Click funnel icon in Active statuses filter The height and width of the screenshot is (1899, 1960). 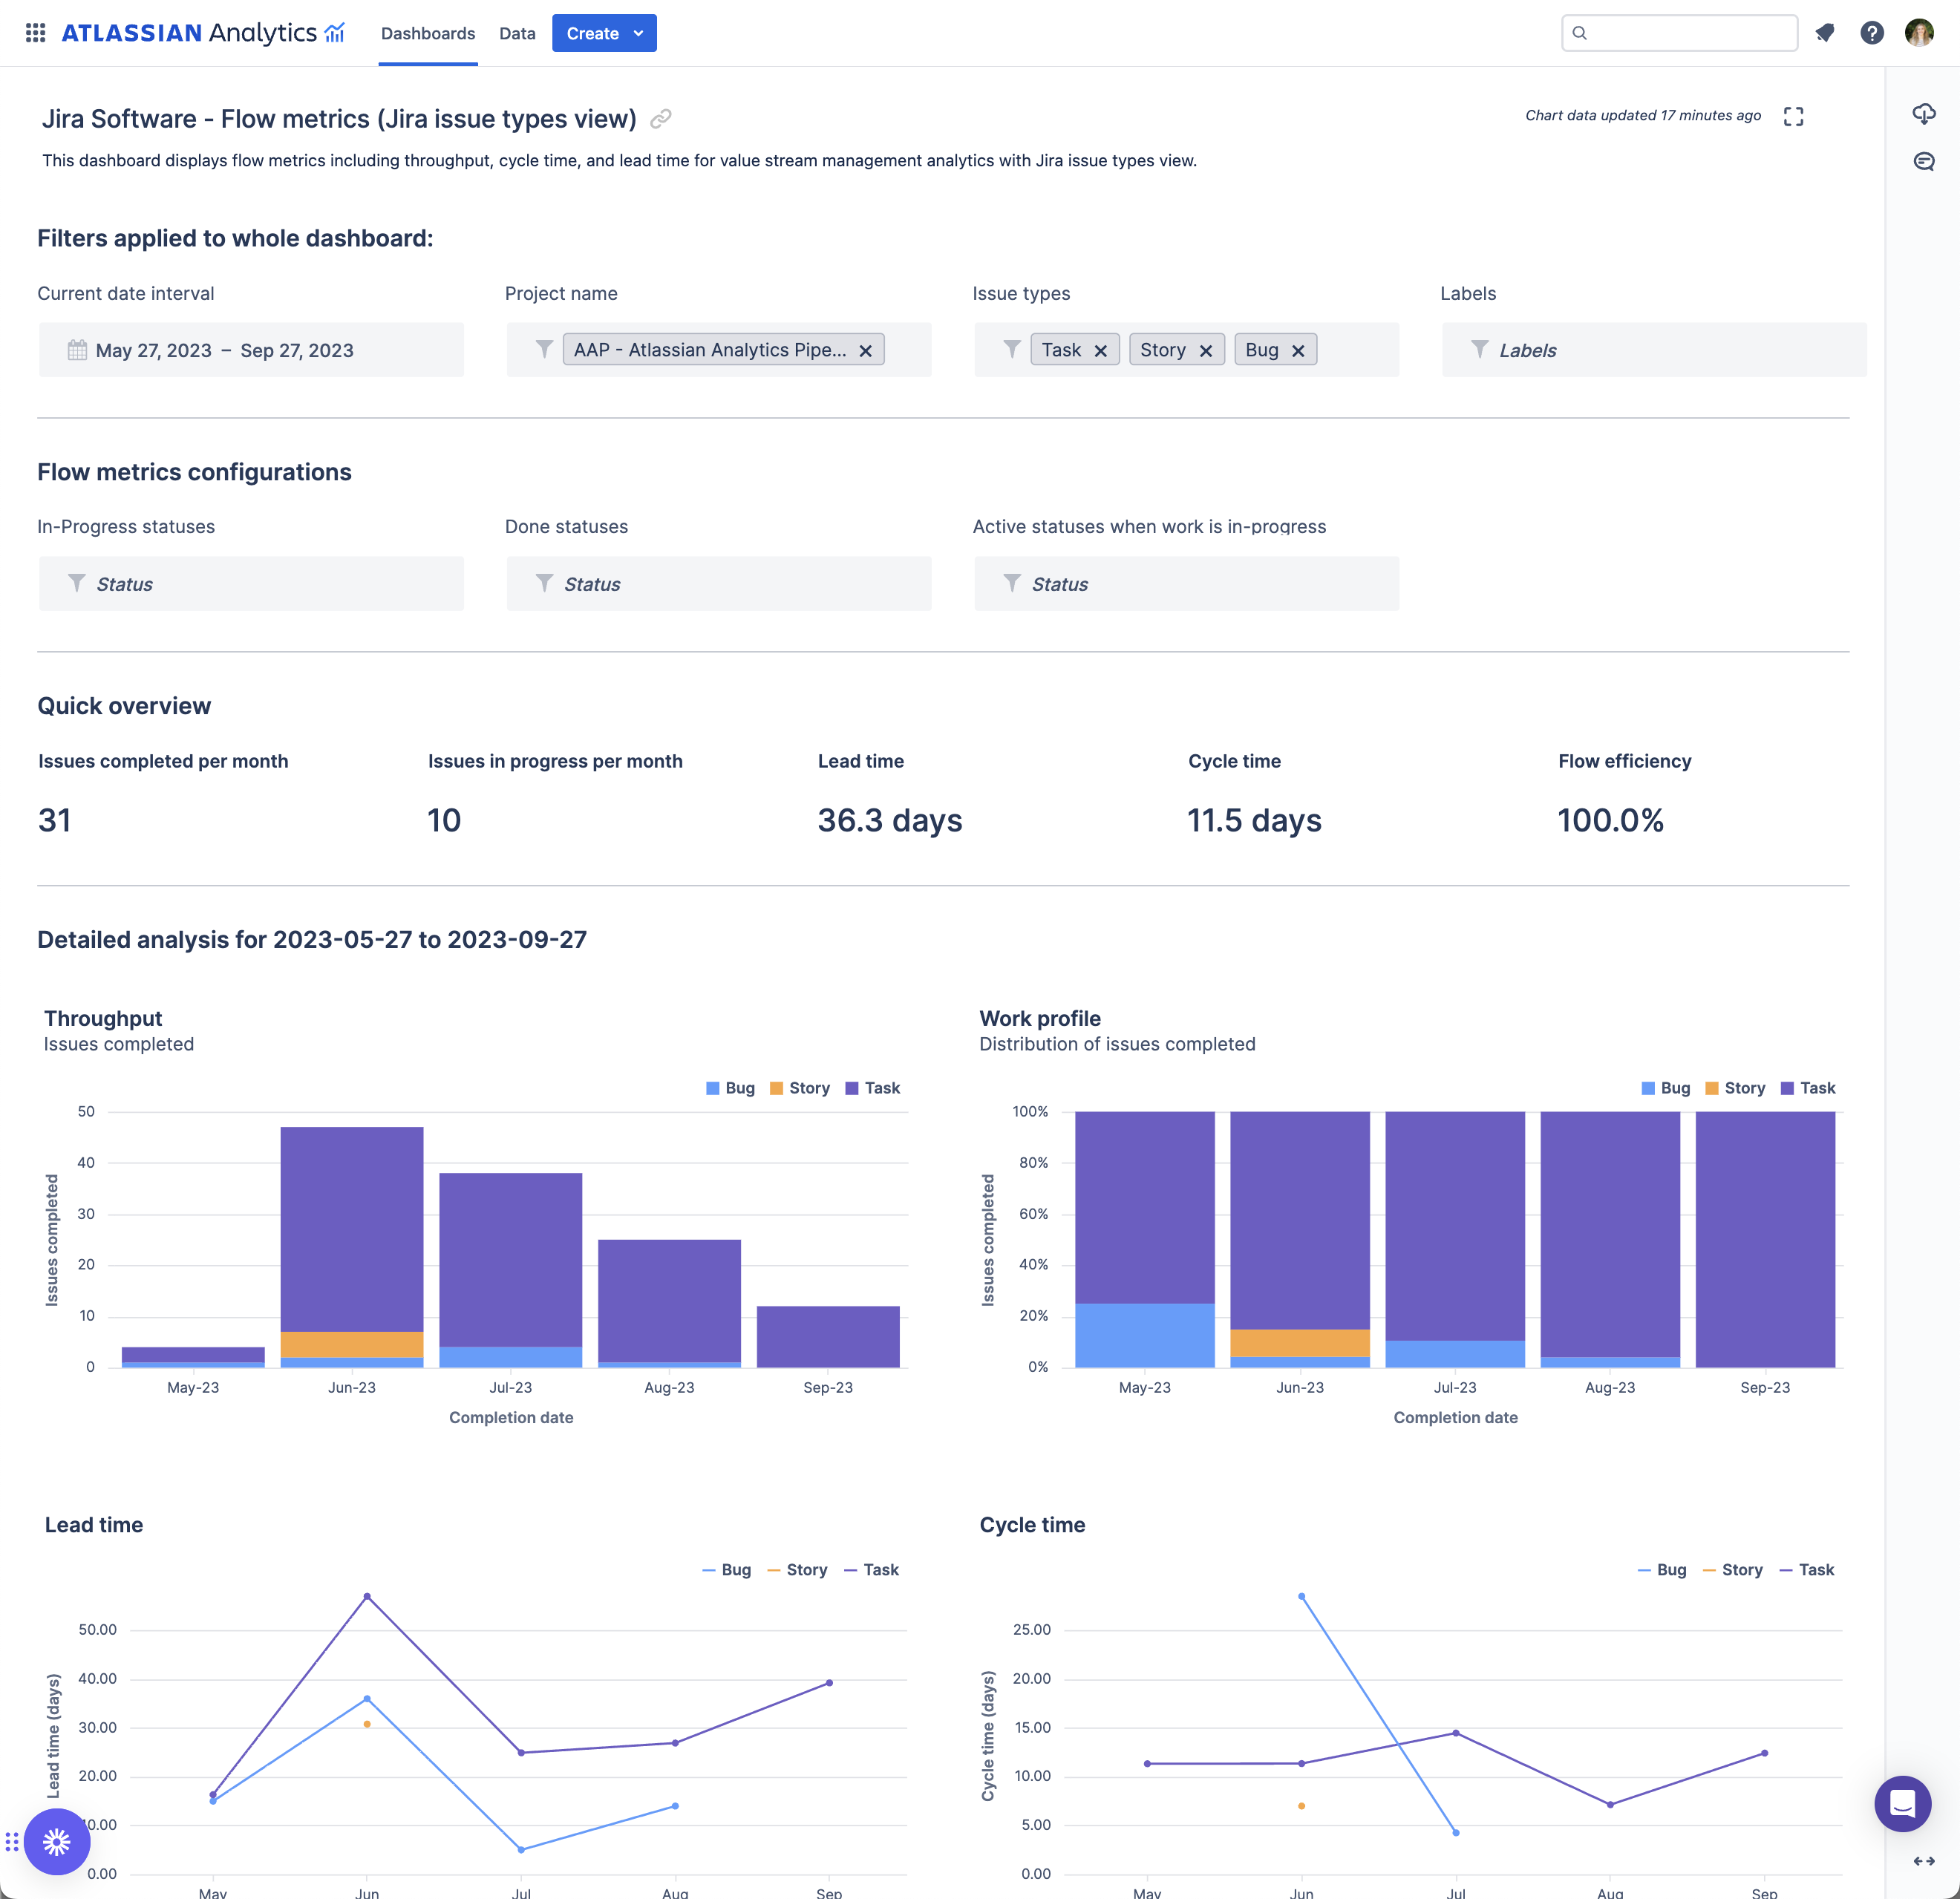[x=1012, y=583]
